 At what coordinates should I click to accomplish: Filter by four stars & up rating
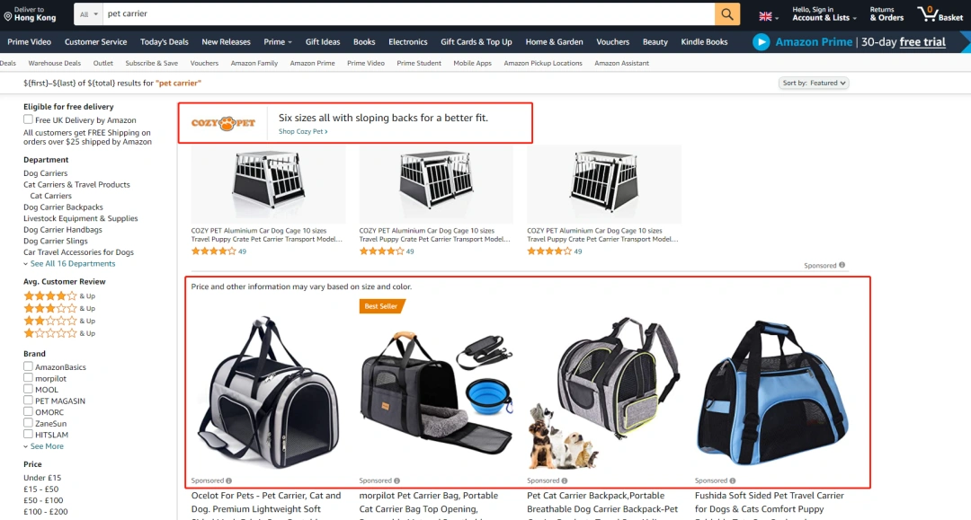(x=59, y=296)
